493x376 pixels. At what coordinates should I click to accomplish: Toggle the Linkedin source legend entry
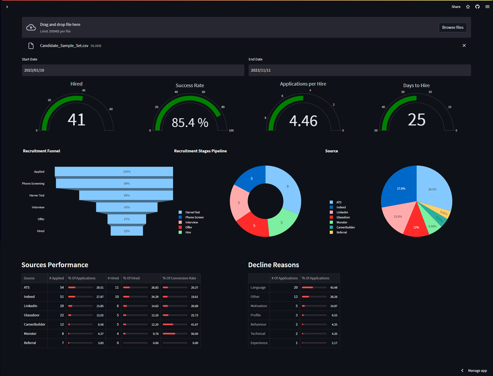[339, 212]
